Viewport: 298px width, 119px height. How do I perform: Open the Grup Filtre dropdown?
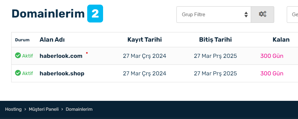[214, 15]
